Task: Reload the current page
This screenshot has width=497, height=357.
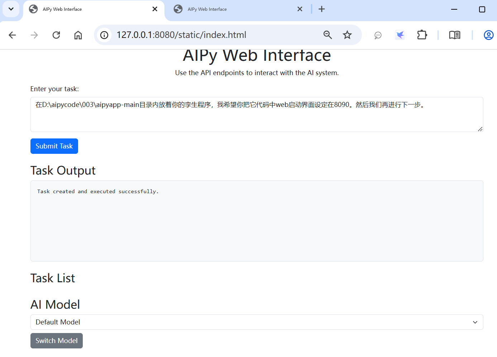Action: pos(56,35)
